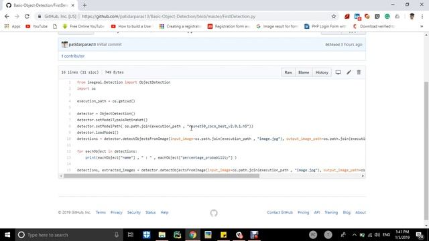Open Windows Start menu
Viewport: 429px width, 241px height.
click(x=7, y=235)
